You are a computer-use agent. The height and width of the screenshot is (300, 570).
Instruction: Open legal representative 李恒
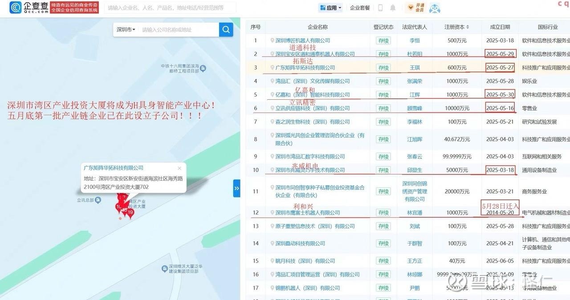point(415,41)
